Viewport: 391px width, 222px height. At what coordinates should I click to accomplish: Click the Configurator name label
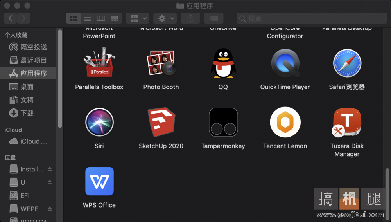tap(285, 36)
